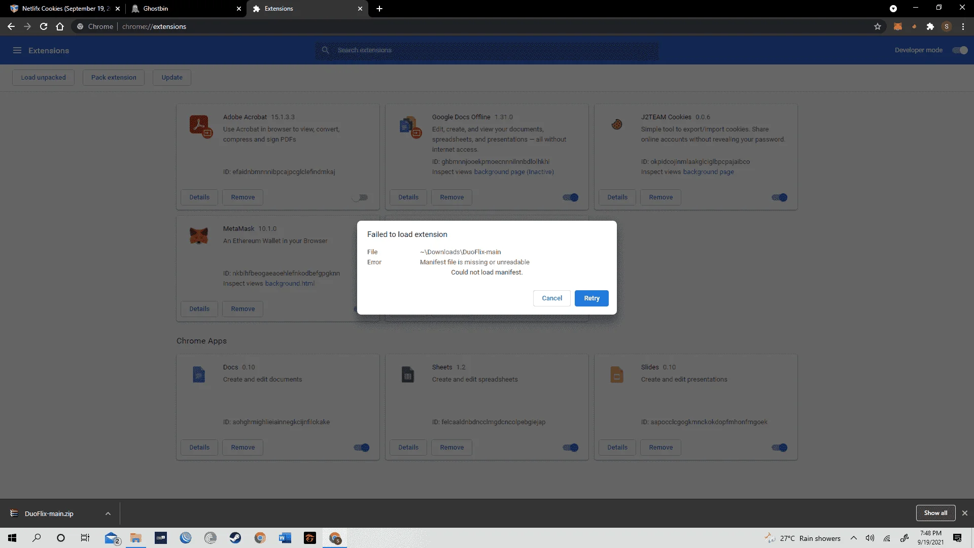Image resolution: width=974 pixels, height=548 pixels.
Task: Click the J2TEAM Cookies cookie icon
Action: pos(617,124)
